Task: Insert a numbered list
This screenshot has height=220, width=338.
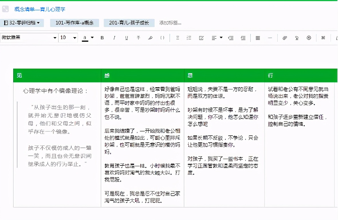Action: pos(189,38)
